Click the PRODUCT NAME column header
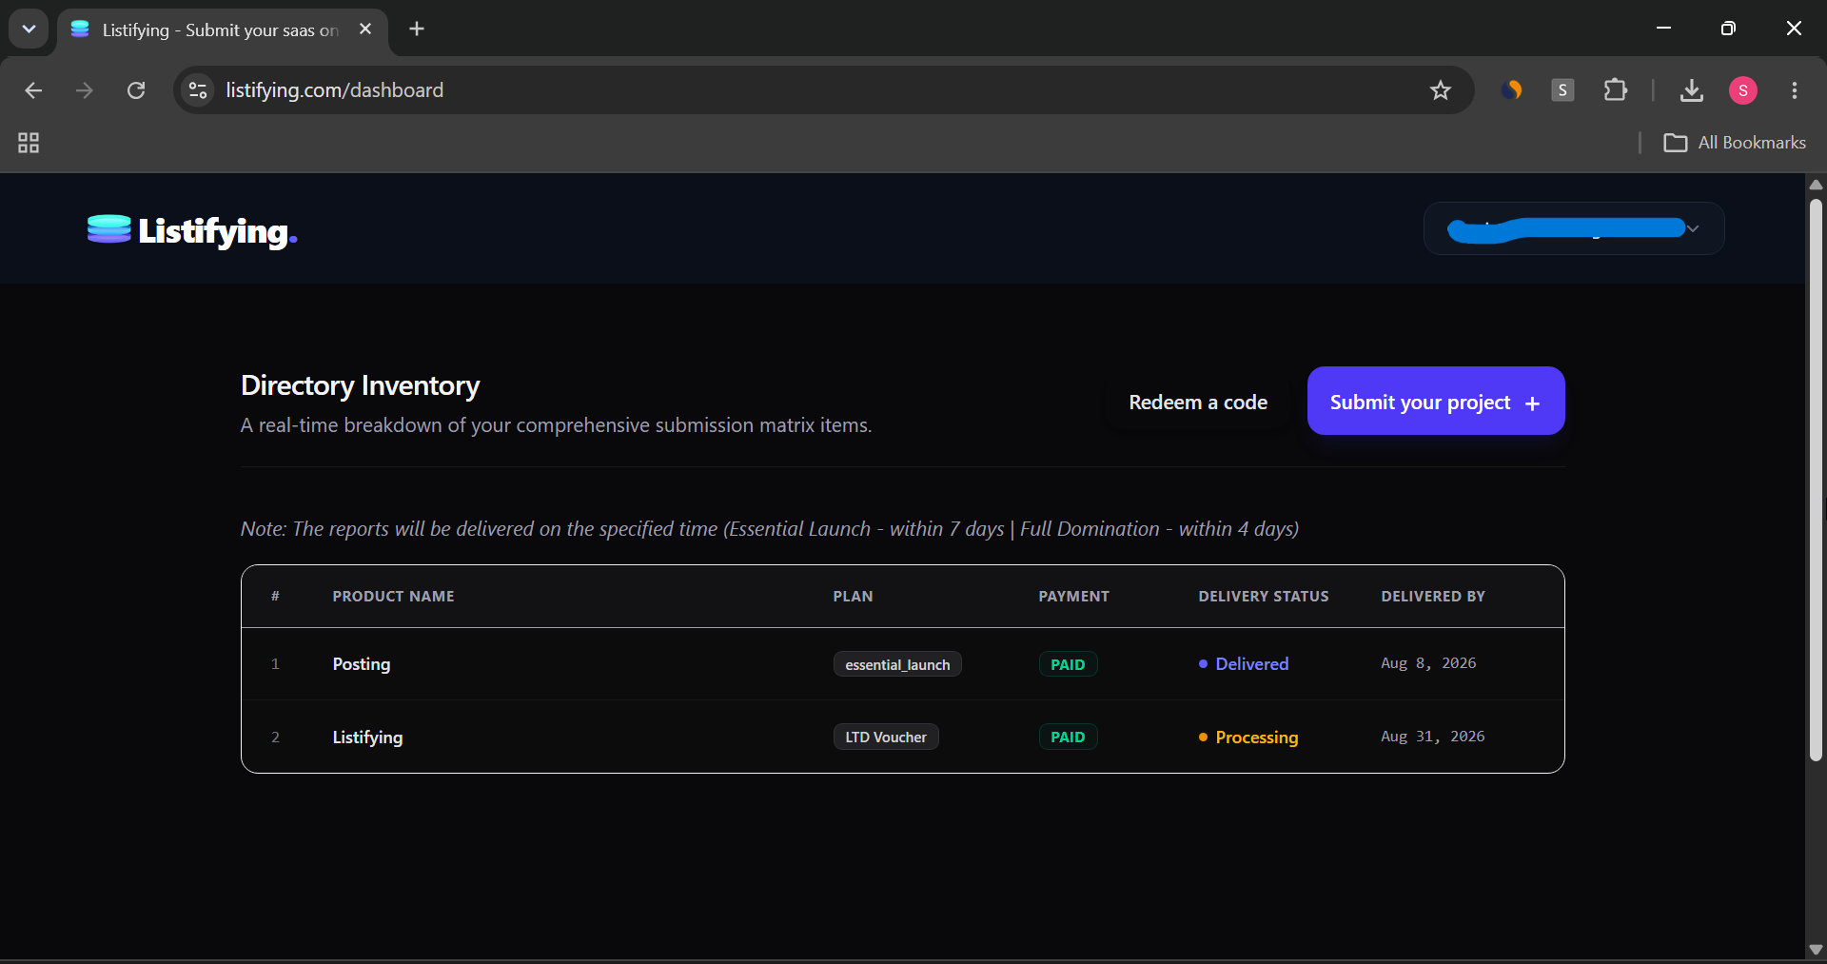This screenshot has width=1827, height=964. click(393, 597)
